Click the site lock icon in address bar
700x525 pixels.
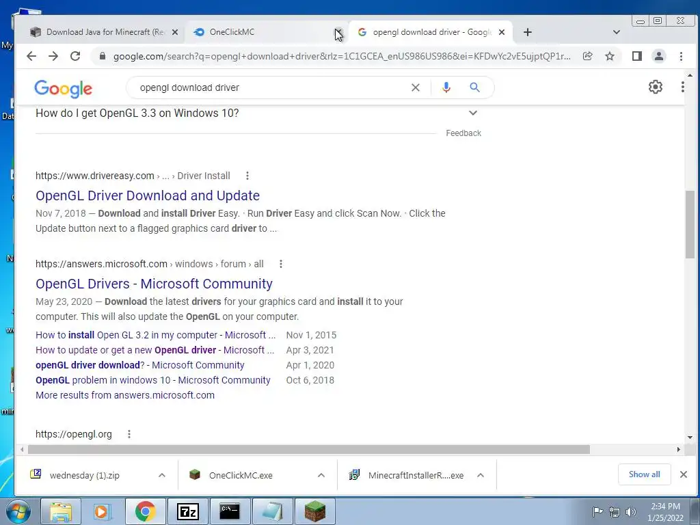[103, 56]
